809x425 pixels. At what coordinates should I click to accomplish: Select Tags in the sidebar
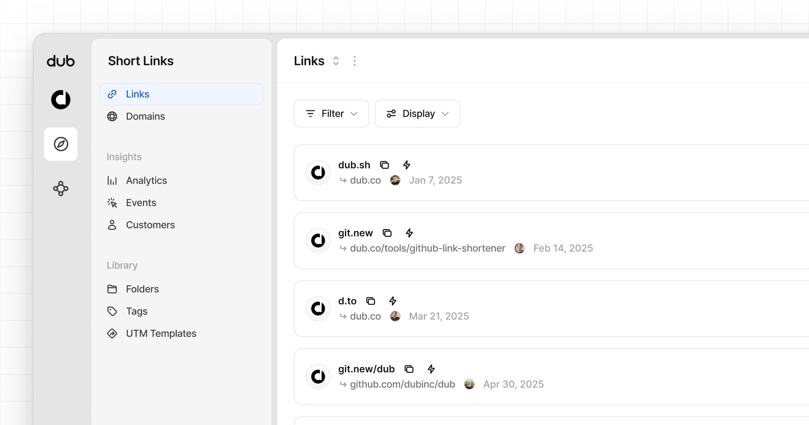[x=137, y=311]
